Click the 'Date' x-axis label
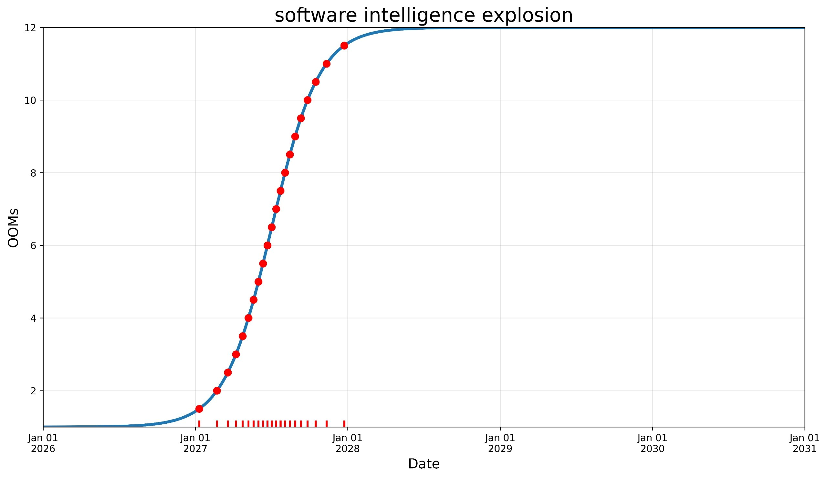 (x=424, y=464)
